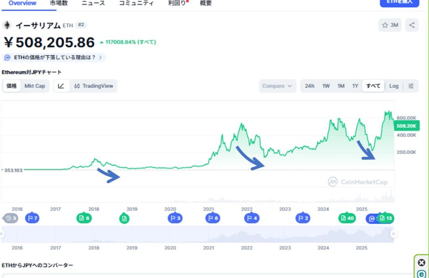Switch to the line chart icon
This screenshot has height=278, width=429.
(61, 86)
